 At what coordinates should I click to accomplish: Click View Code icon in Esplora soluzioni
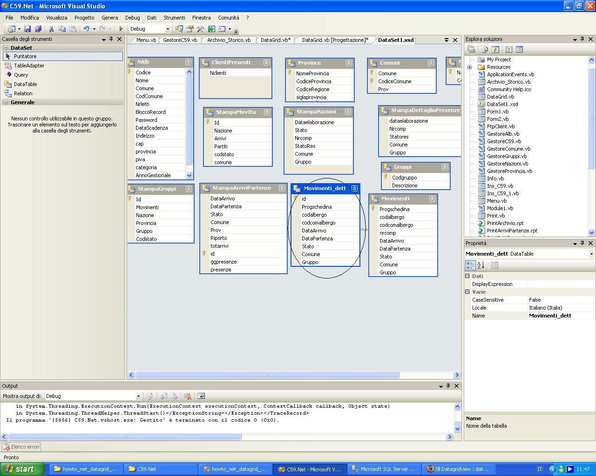[x=509, y=49]
